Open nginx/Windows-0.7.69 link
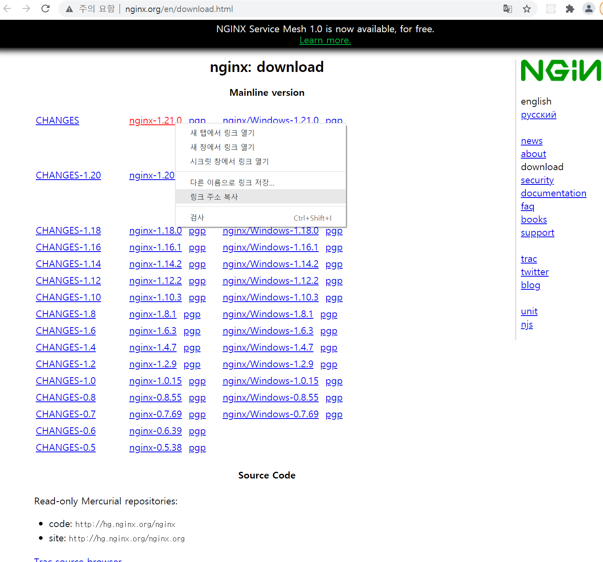Screen dimensions: 603x562 coord(270,414)
